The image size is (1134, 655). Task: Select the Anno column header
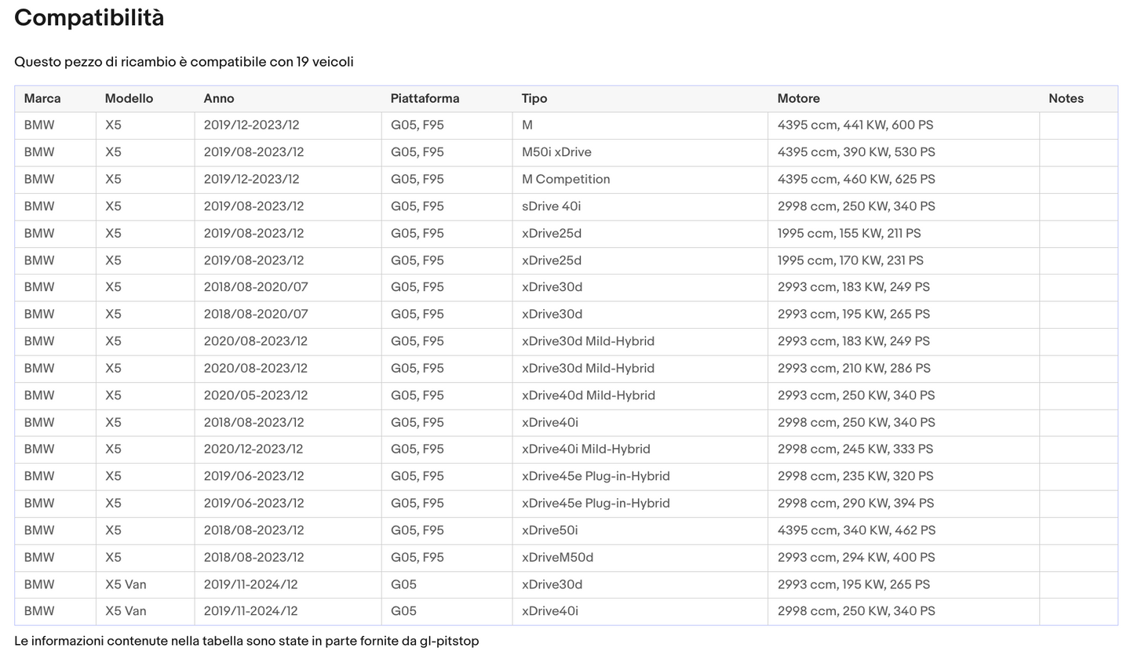tap(219, 99)
